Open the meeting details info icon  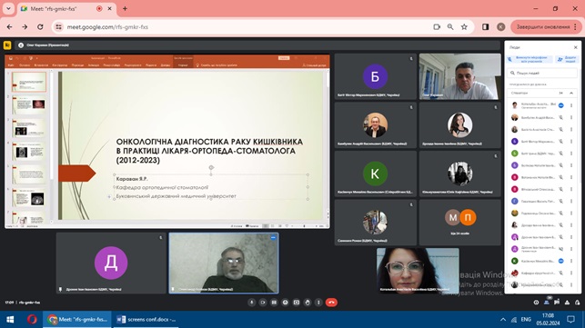[x=536, y=303]
